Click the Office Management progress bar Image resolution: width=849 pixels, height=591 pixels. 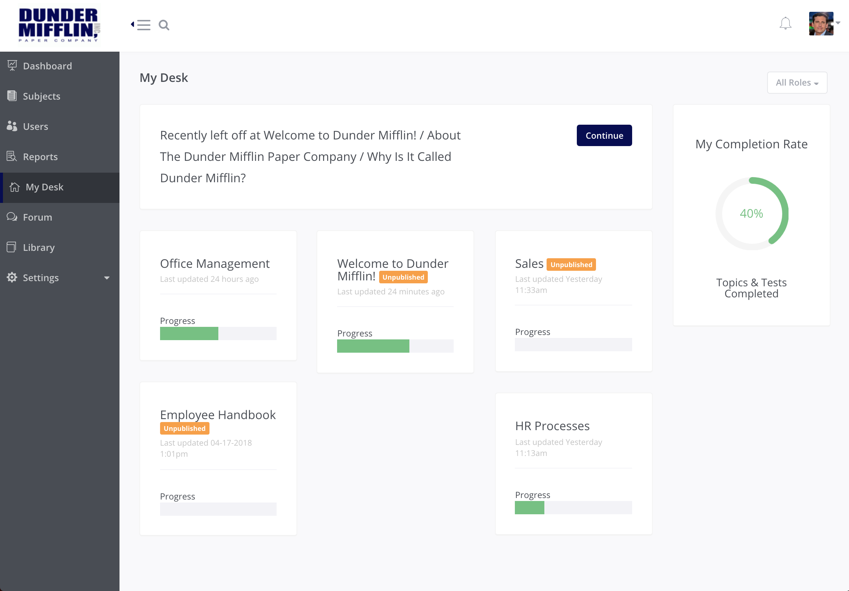[x=218, y=333]
